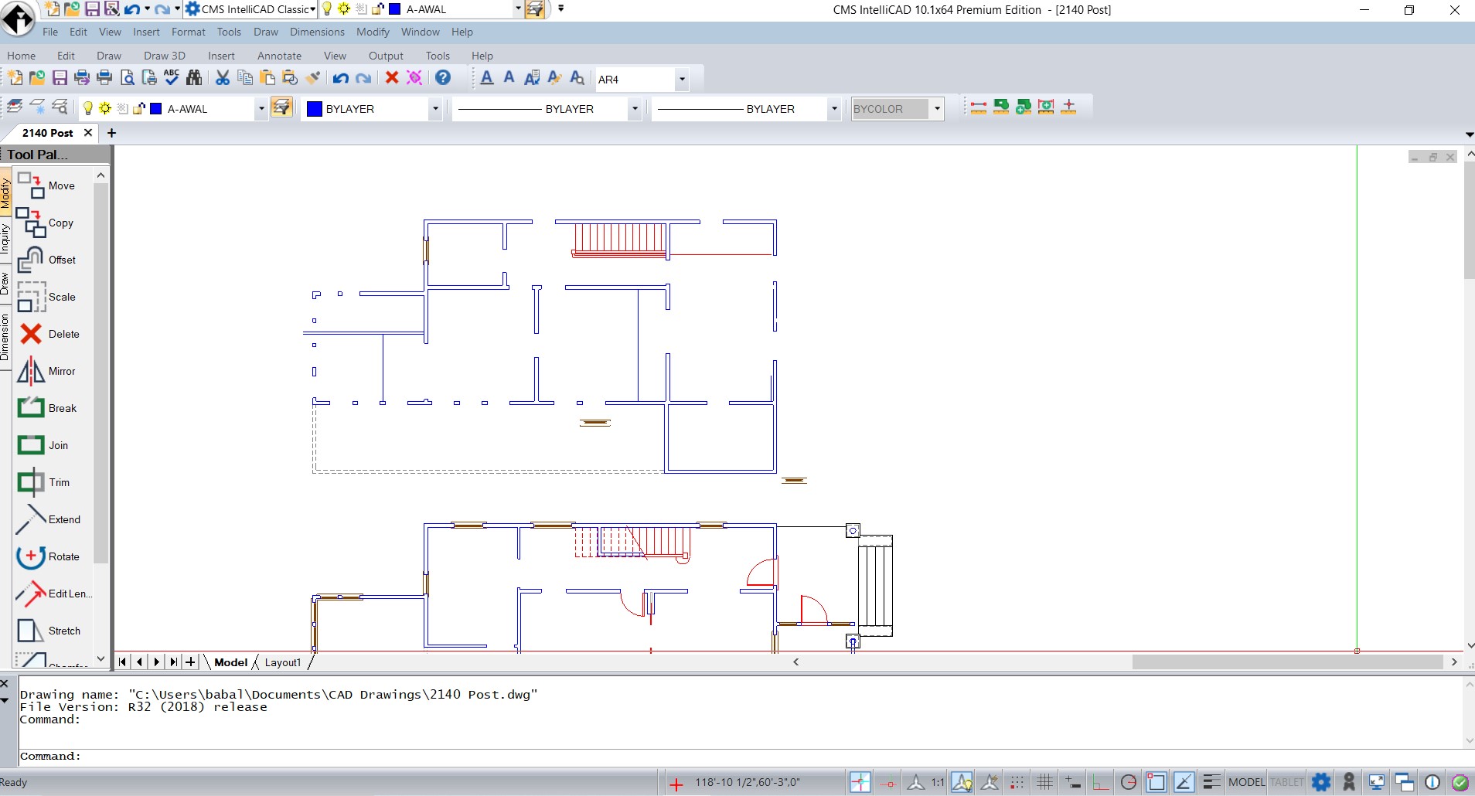This screenshot has width=1475, height=796.
Task: Open the Format menu
Action: tap(189, 32)
